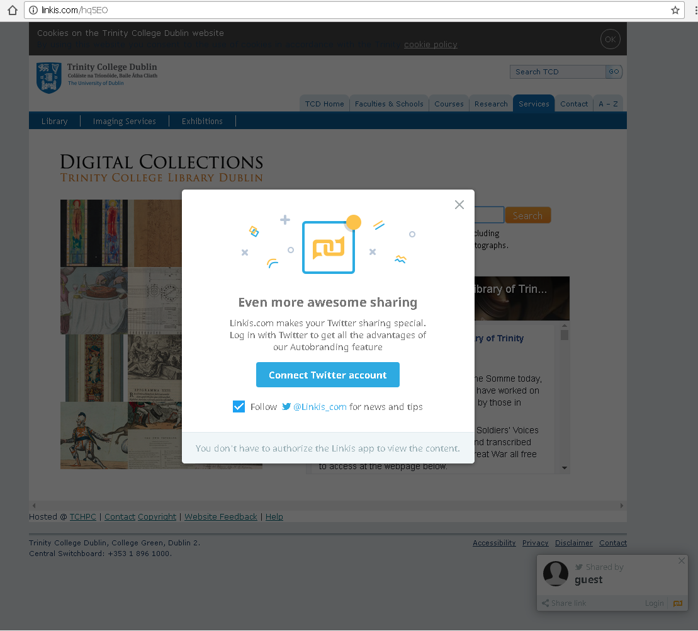
Task: Open the Services tab
Action: [x=534, y=104]
